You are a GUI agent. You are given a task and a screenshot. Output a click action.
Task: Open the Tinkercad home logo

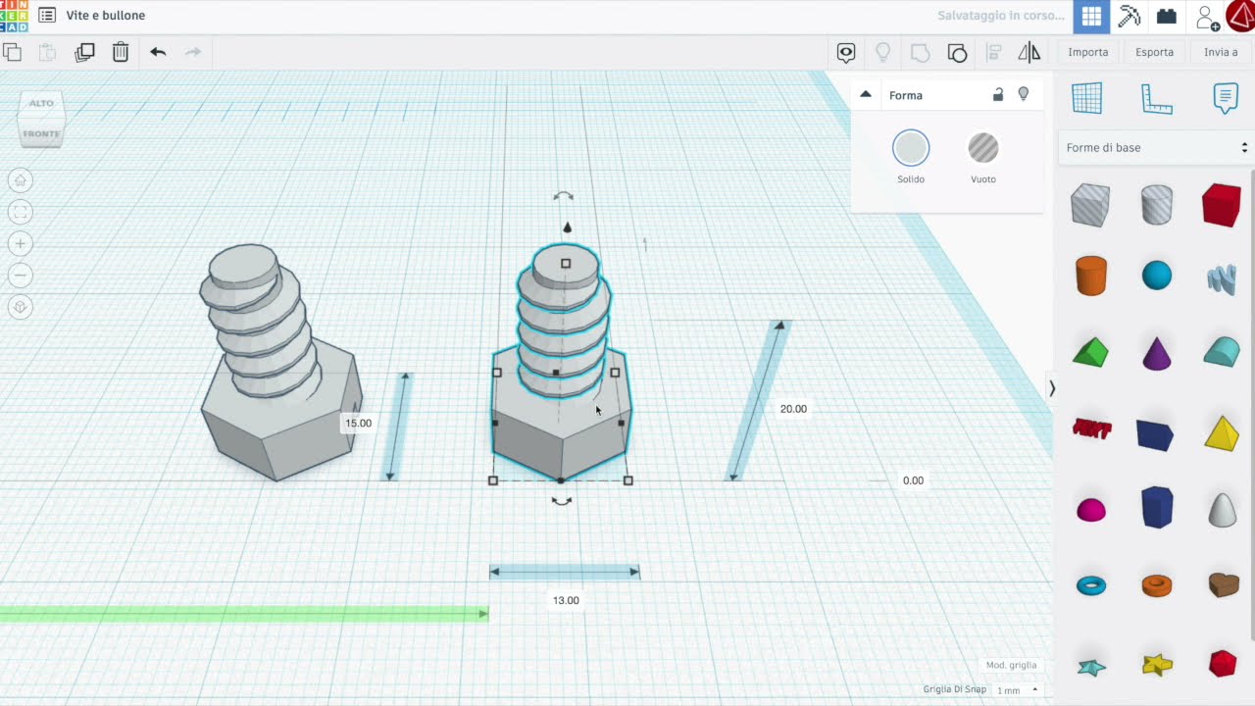click(x=14, y=16)
